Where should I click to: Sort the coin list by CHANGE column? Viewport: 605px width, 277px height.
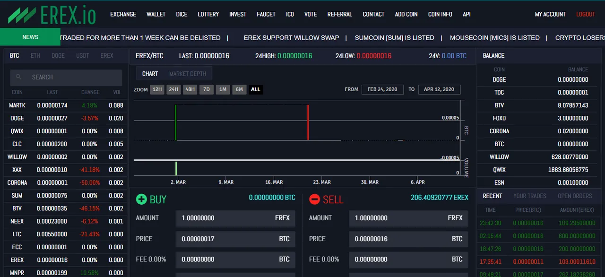pos(90,92)
